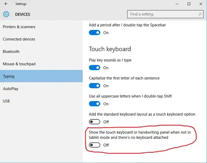Click the Touch keyboard heading
Image resolution: width=207 pixels, height=163 pixels.
point(110,49)
